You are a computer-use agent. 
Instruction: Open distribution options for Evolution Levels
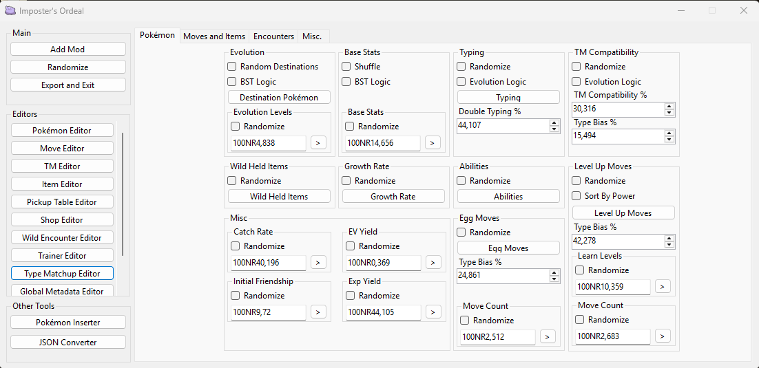(318, 142)
